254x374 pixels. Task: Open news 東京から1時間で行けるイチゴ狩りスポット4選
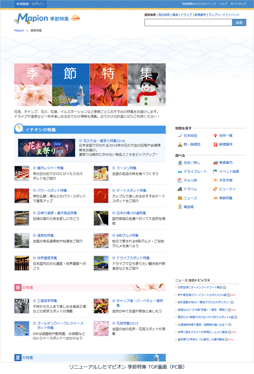(x=205, y=317)
